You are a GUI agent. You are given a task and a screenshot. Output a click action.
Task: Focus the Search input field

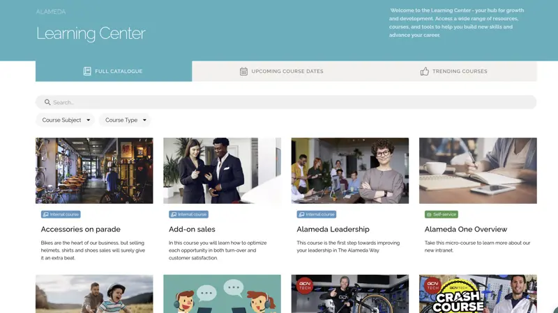click(x=286, y=102)
